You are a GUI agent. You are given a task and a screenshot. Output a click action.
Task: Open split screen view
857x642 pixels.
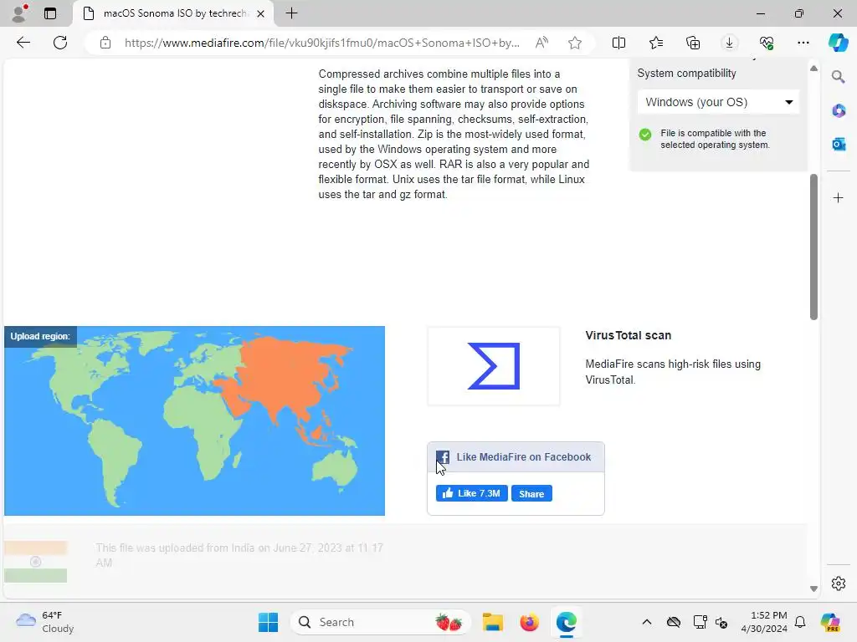click(618, 43)
